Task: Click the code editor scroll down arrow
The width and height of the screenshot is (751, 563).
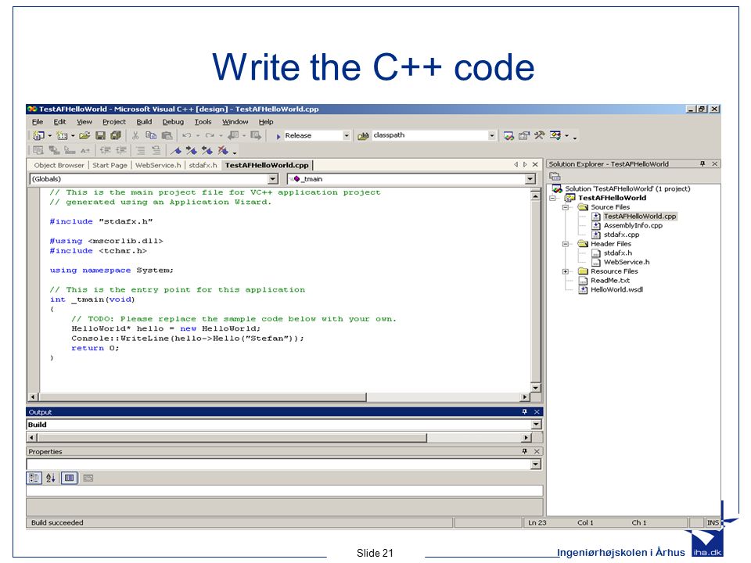Action: [x=535, y=387]
